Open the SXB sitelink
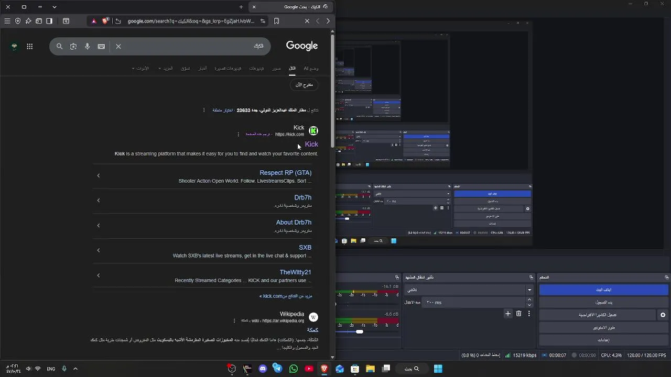 pos(305,247)
